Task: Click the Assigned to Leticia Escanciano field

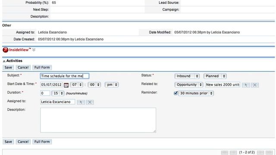Action: [x=57, y=102]
